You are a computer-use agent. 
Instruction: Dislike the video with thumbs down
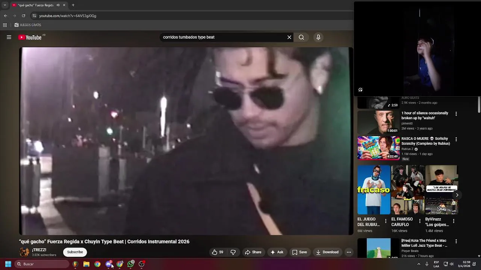tap(233, 252)
